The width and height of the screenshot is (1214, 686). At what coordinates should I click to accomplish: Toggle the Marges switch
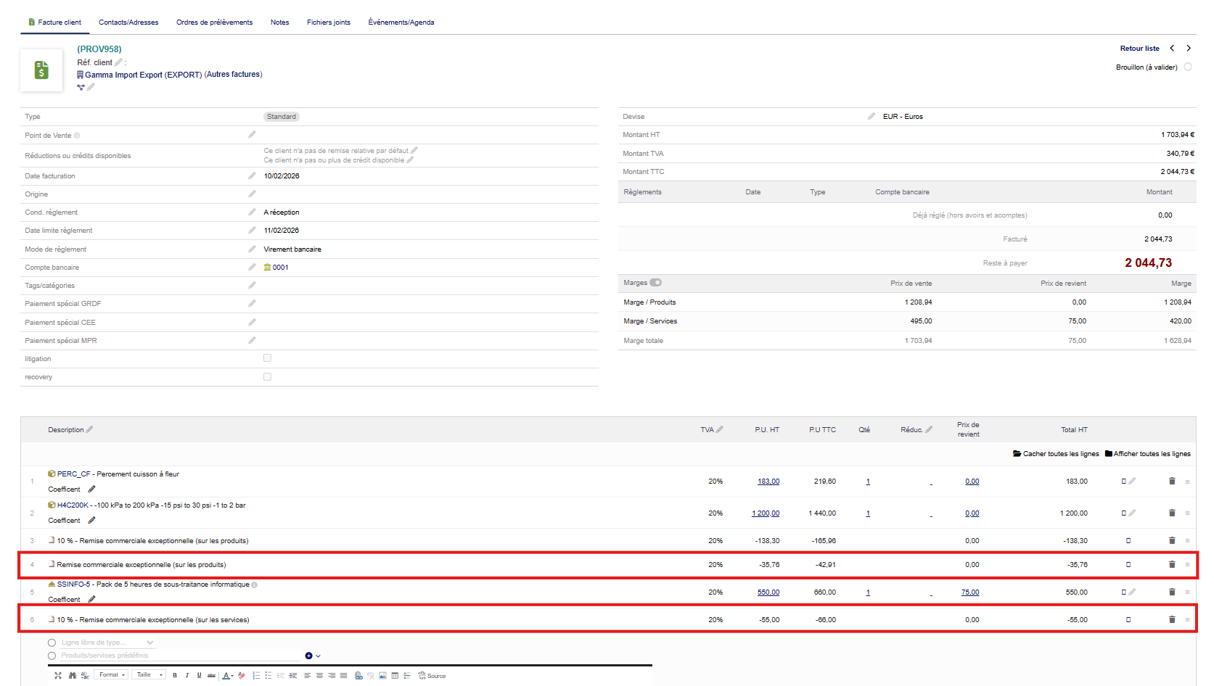coord(655,283)
